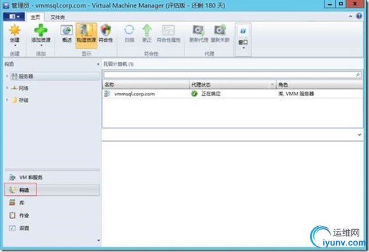Collapse the Fabric (构造) navigation pane arrow

pos(98,64)
